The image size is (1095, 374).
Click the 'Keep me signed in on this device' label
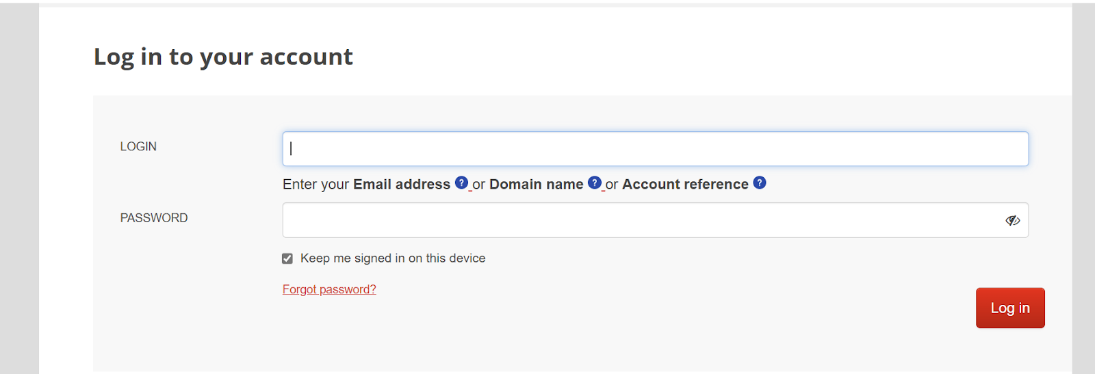[392, 258]
